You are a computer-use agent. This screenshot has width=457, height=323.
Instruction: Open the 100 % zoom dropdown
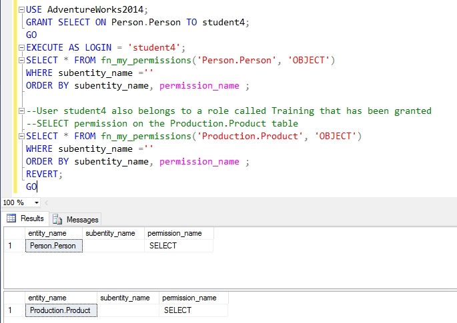[36, 202]
